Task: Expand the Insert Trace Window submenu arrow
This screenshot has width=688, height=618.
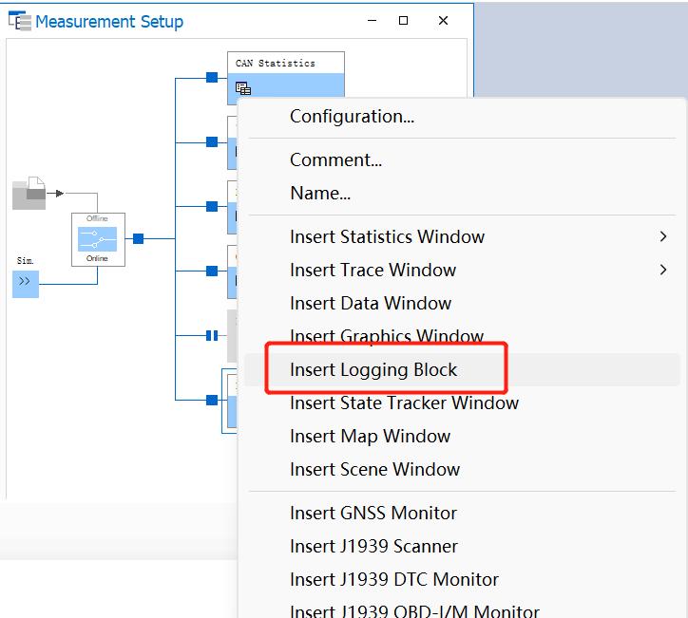Action: click(662, 270)
